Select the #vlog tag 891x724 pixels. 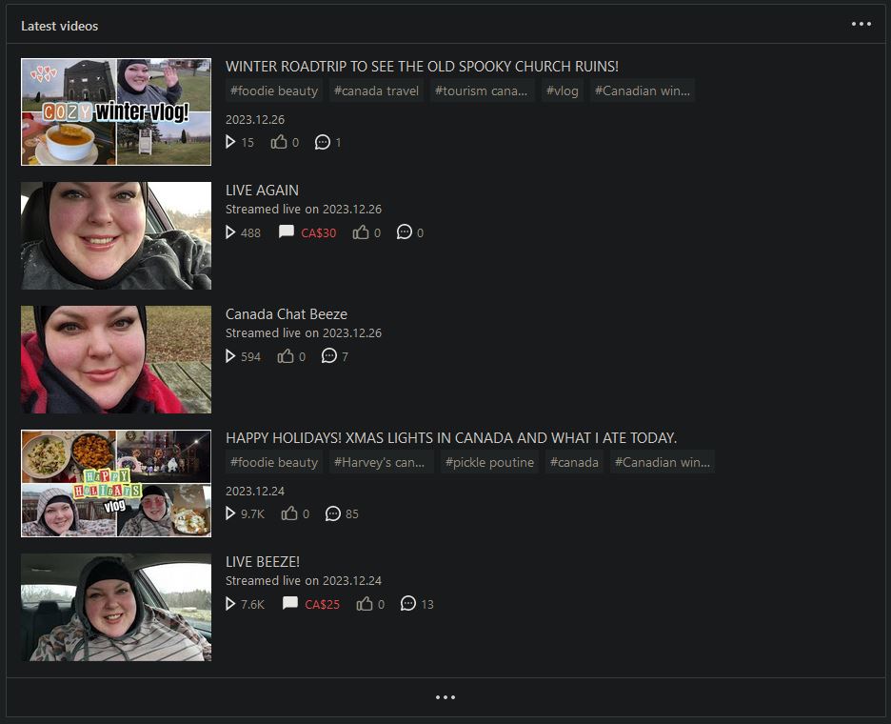point(562,90)
